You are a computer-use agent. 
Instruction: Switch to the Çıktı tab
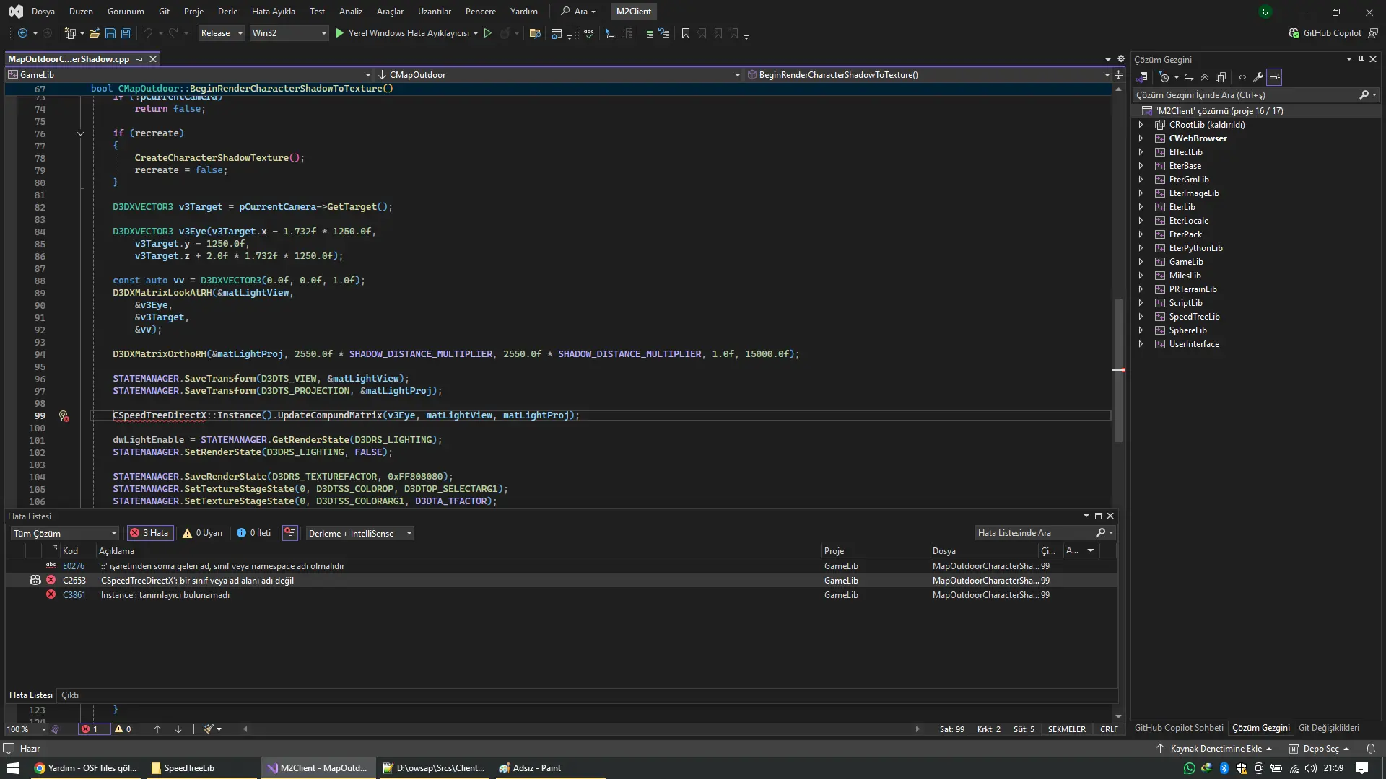pos(70,695)
